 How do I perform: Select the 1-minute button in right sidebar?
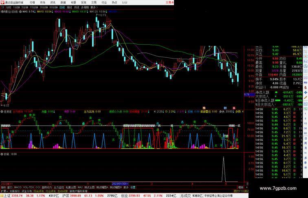306,114
